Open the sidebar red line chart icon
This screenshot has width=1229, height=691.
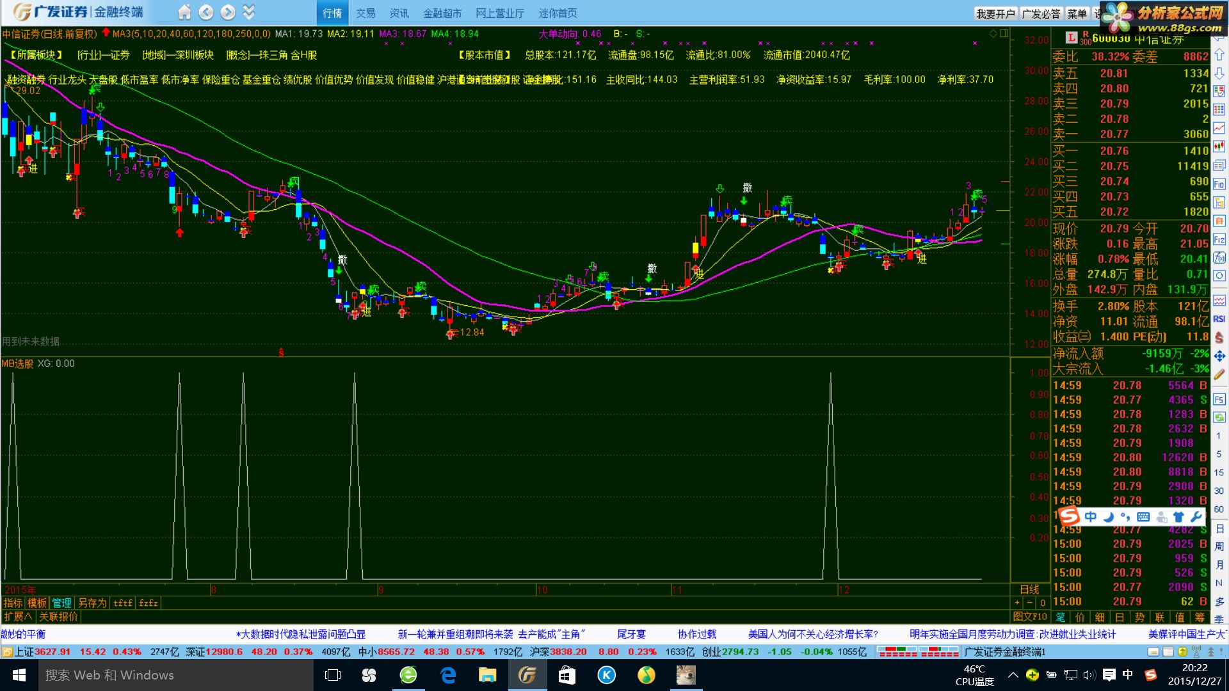pyautogui.click(x=1219, y=129)
